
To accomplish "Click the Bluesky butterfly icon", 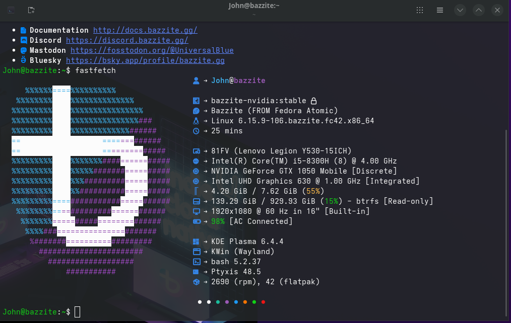I will tap(23, 60).
